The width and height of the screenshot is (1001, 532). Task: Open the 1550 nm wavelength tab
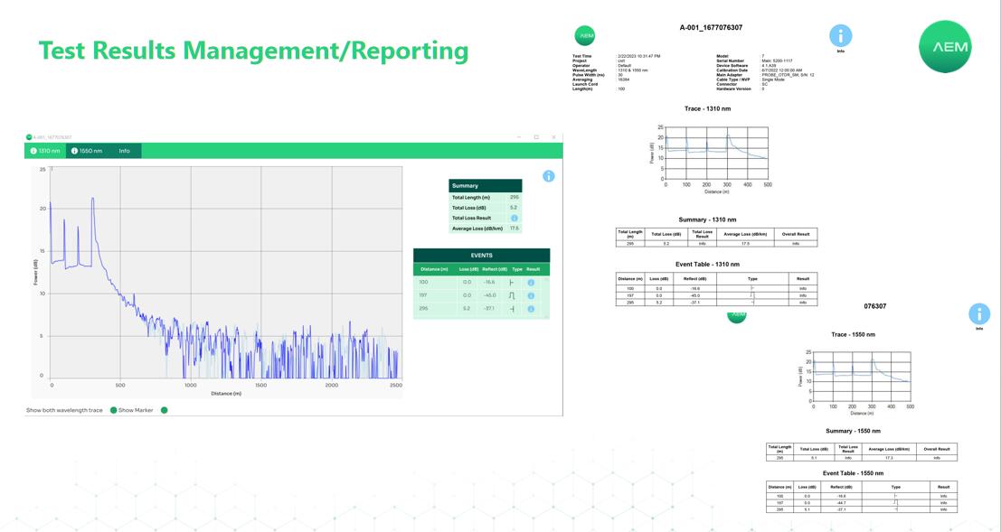pos(87,151)
